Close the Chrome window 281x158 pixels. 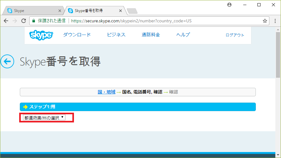pos(273,5)
